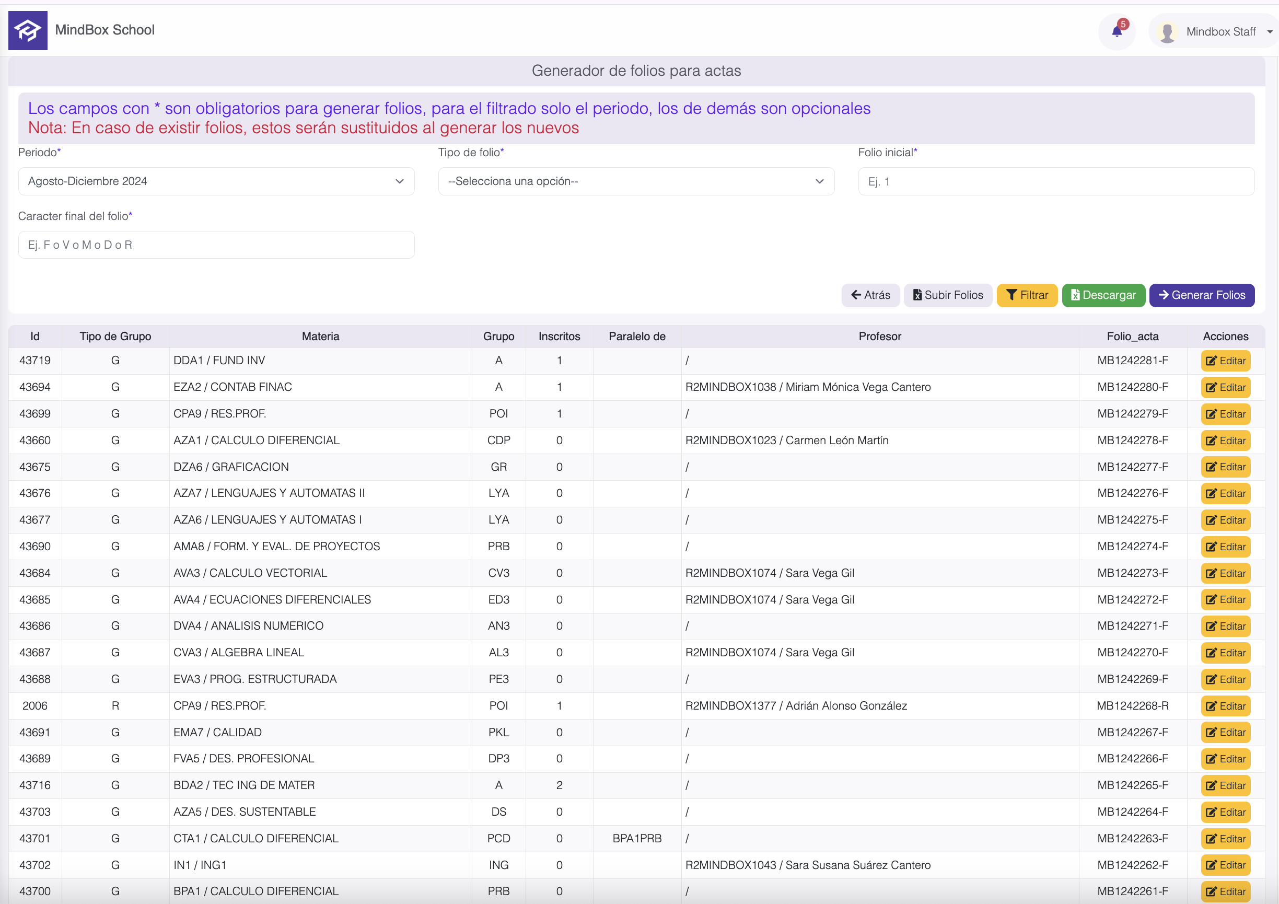
Task: Open the notifications bell
Action: point(1117,31)
